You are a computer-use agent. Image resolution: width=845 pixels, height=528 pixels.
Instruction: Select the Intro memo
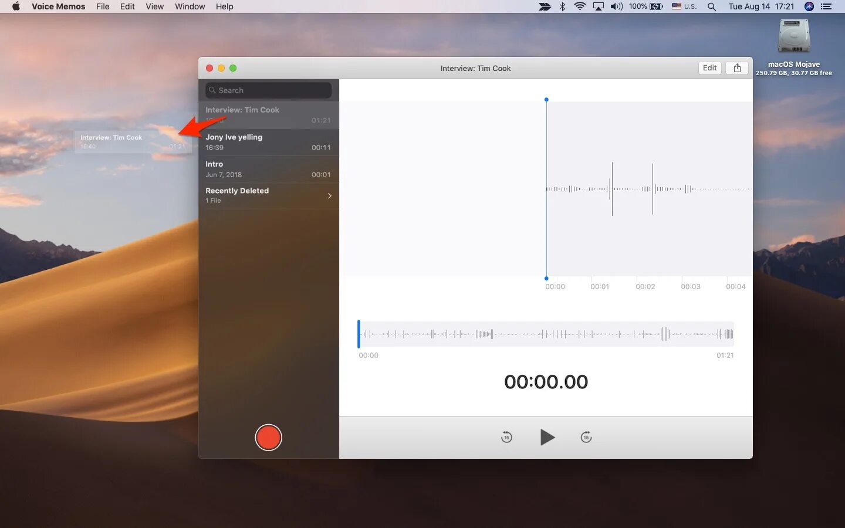268,169
